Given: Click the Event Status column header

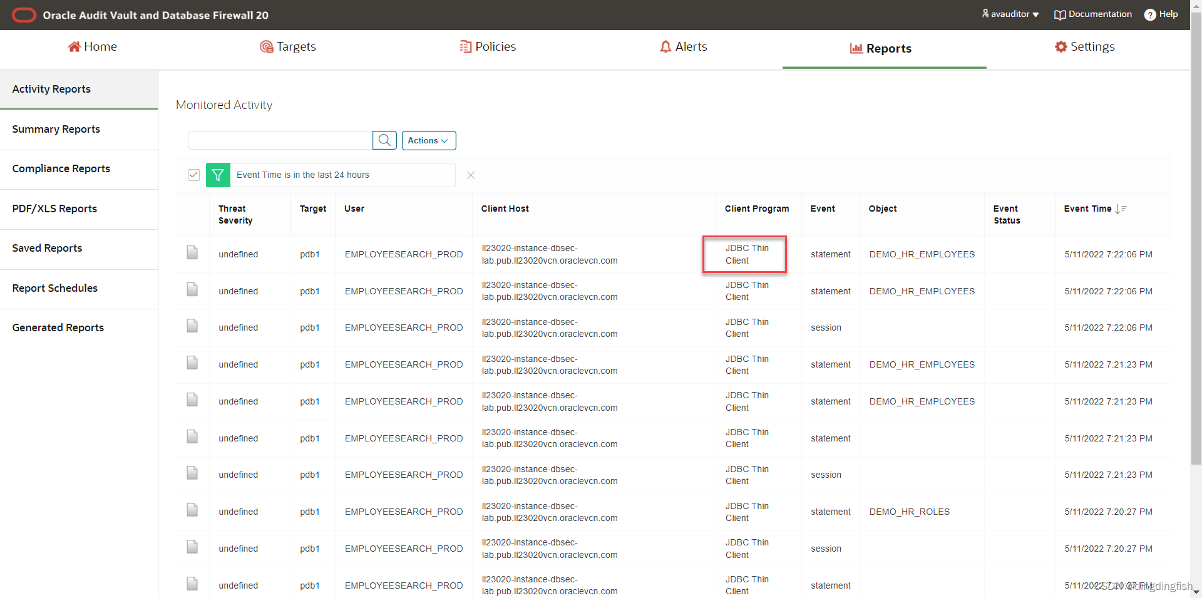Looking at the screenshot, I should tap(1007, 214).
